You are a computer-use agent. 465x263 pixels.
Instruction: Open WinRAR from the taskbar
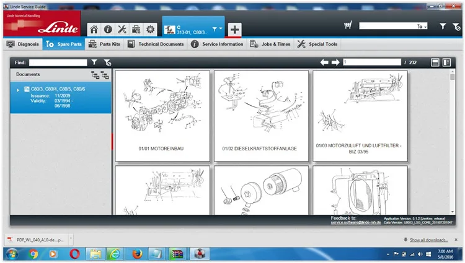click(x=177, y=254)
